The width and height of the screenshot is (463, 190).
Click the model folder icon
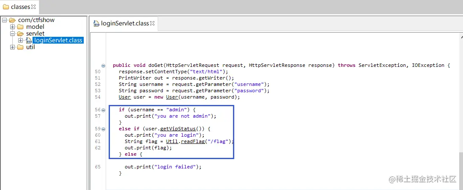coord(20,27)
